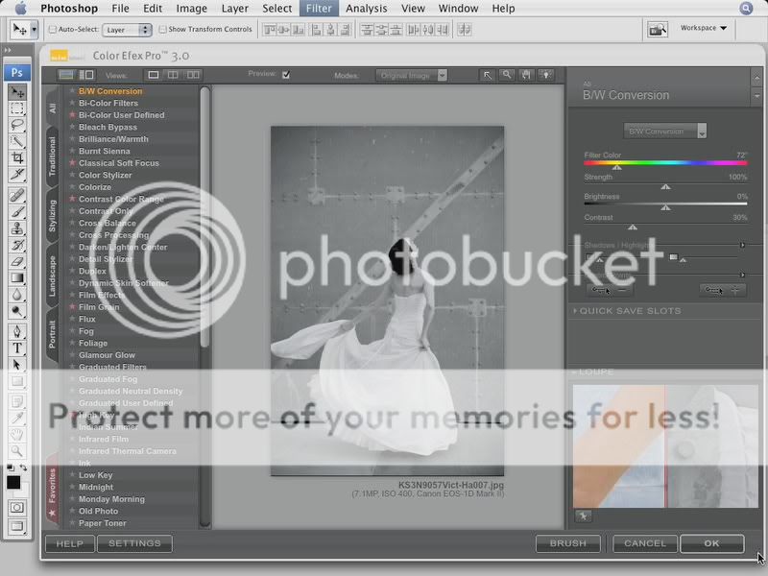
Task: Choose Bleach Bypass from filter list
Action: (x=108, y=127)
